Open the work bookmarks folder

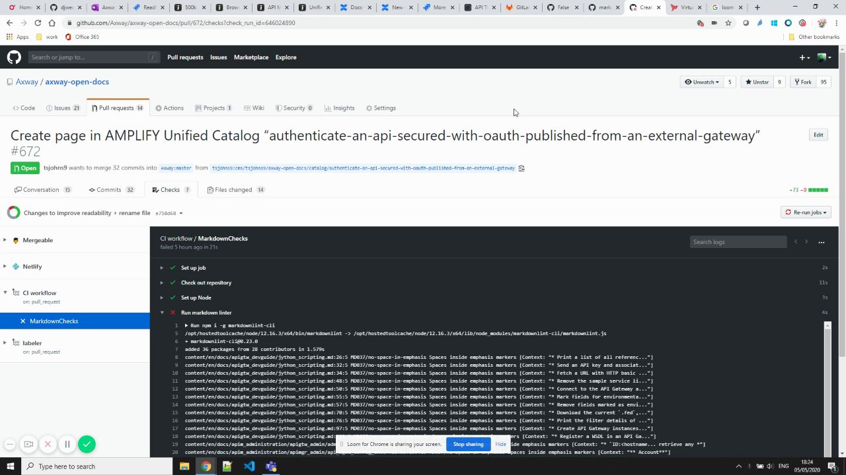[x=47, y=37]
